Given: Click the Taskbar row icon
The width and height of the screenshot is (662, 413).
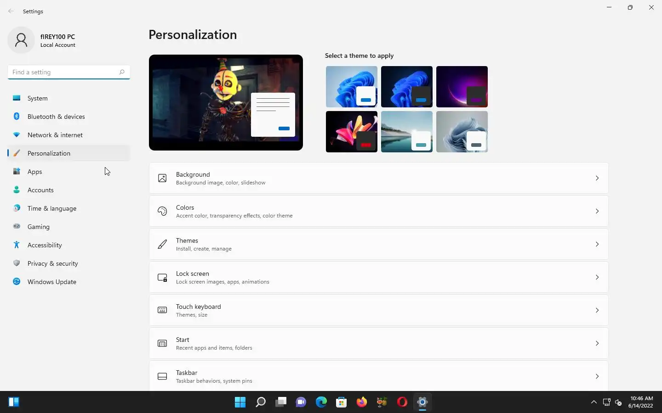Looking at the screenshot, I should (162, 376).
